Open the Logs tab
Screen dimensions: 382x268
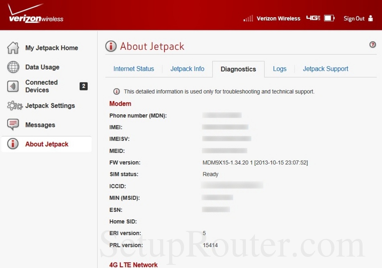click(x=280, y=69)
